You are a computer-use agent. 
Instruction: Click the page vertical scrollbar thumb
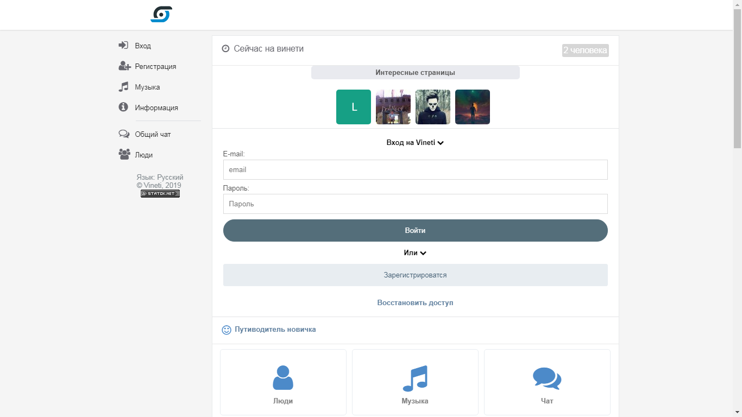coord(737,78)
